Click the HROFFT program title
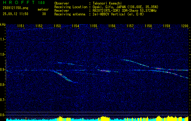Viewport: 191px width, 121px height. 19,2
